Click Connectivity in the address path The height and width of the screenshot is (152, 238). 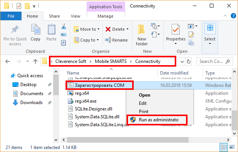pyautogui.click(x=148, y=61)
